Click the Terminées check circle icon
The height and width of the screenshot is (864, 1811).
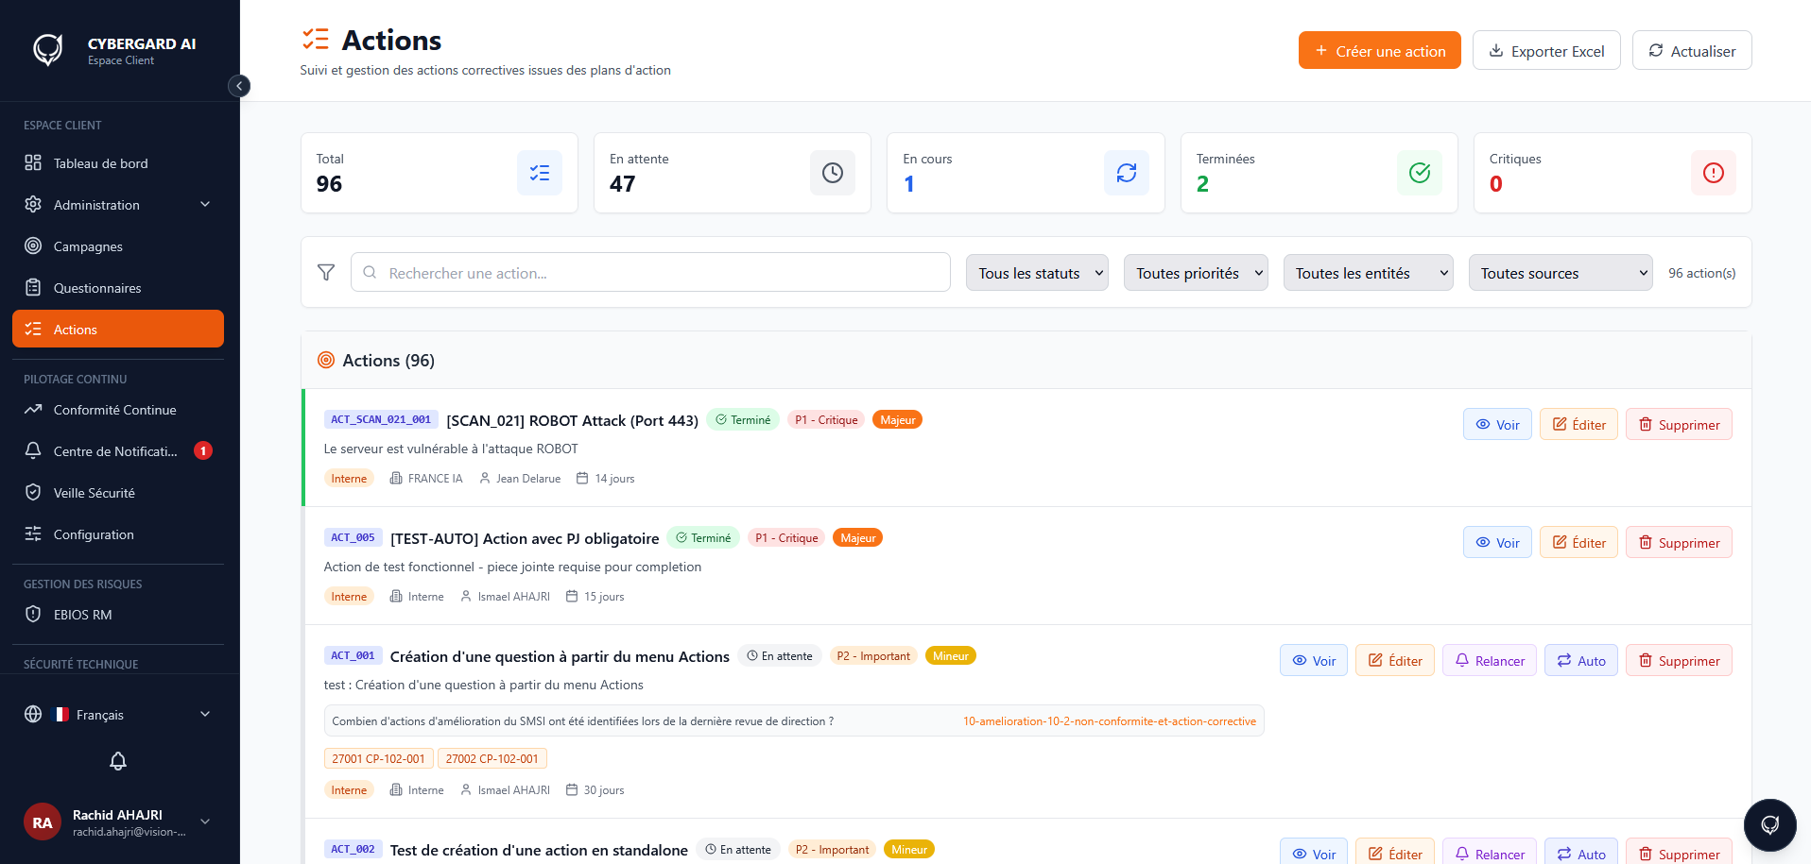point(1420,173)
